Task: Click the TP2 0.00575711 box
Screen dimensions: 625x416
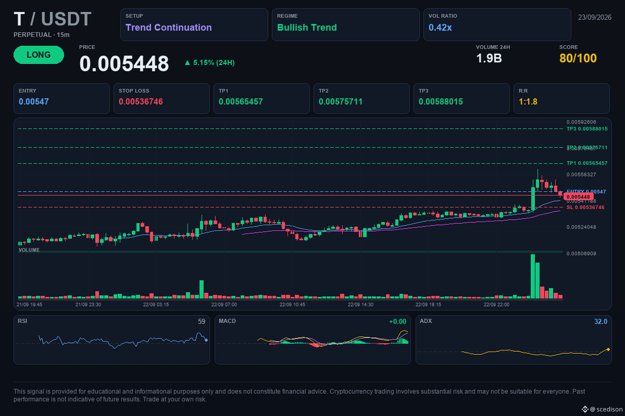Action: tap(361, 99)
